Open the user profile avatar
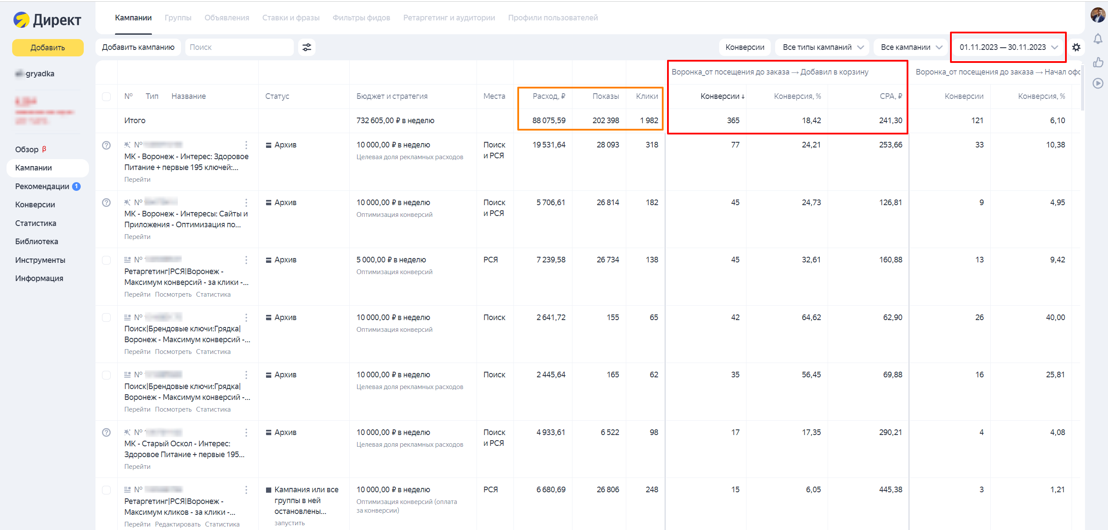This screenshot has width=1108, height=530. click(x=1098, y=15)
